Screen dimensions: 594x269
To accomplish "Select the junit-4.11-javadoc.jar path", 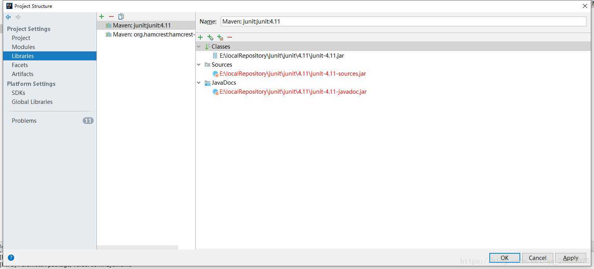I will (293, 92).
